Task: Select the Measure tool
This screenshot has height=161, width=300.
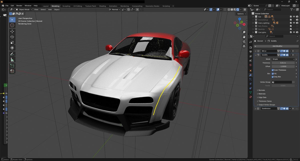Action: (x=12, y=59)
